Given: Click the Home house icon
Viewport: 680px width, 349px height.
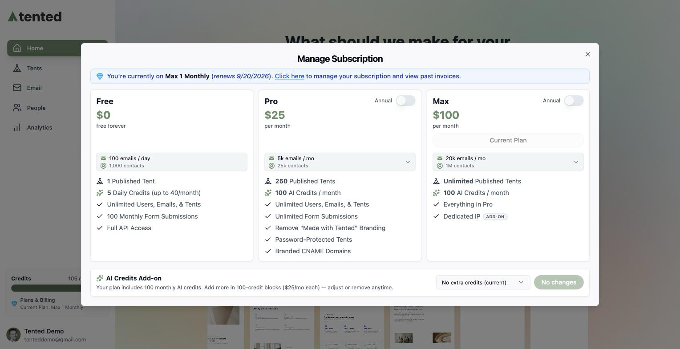Looking at the screenshot, I should pyautogui.click(x=17, y=48).
